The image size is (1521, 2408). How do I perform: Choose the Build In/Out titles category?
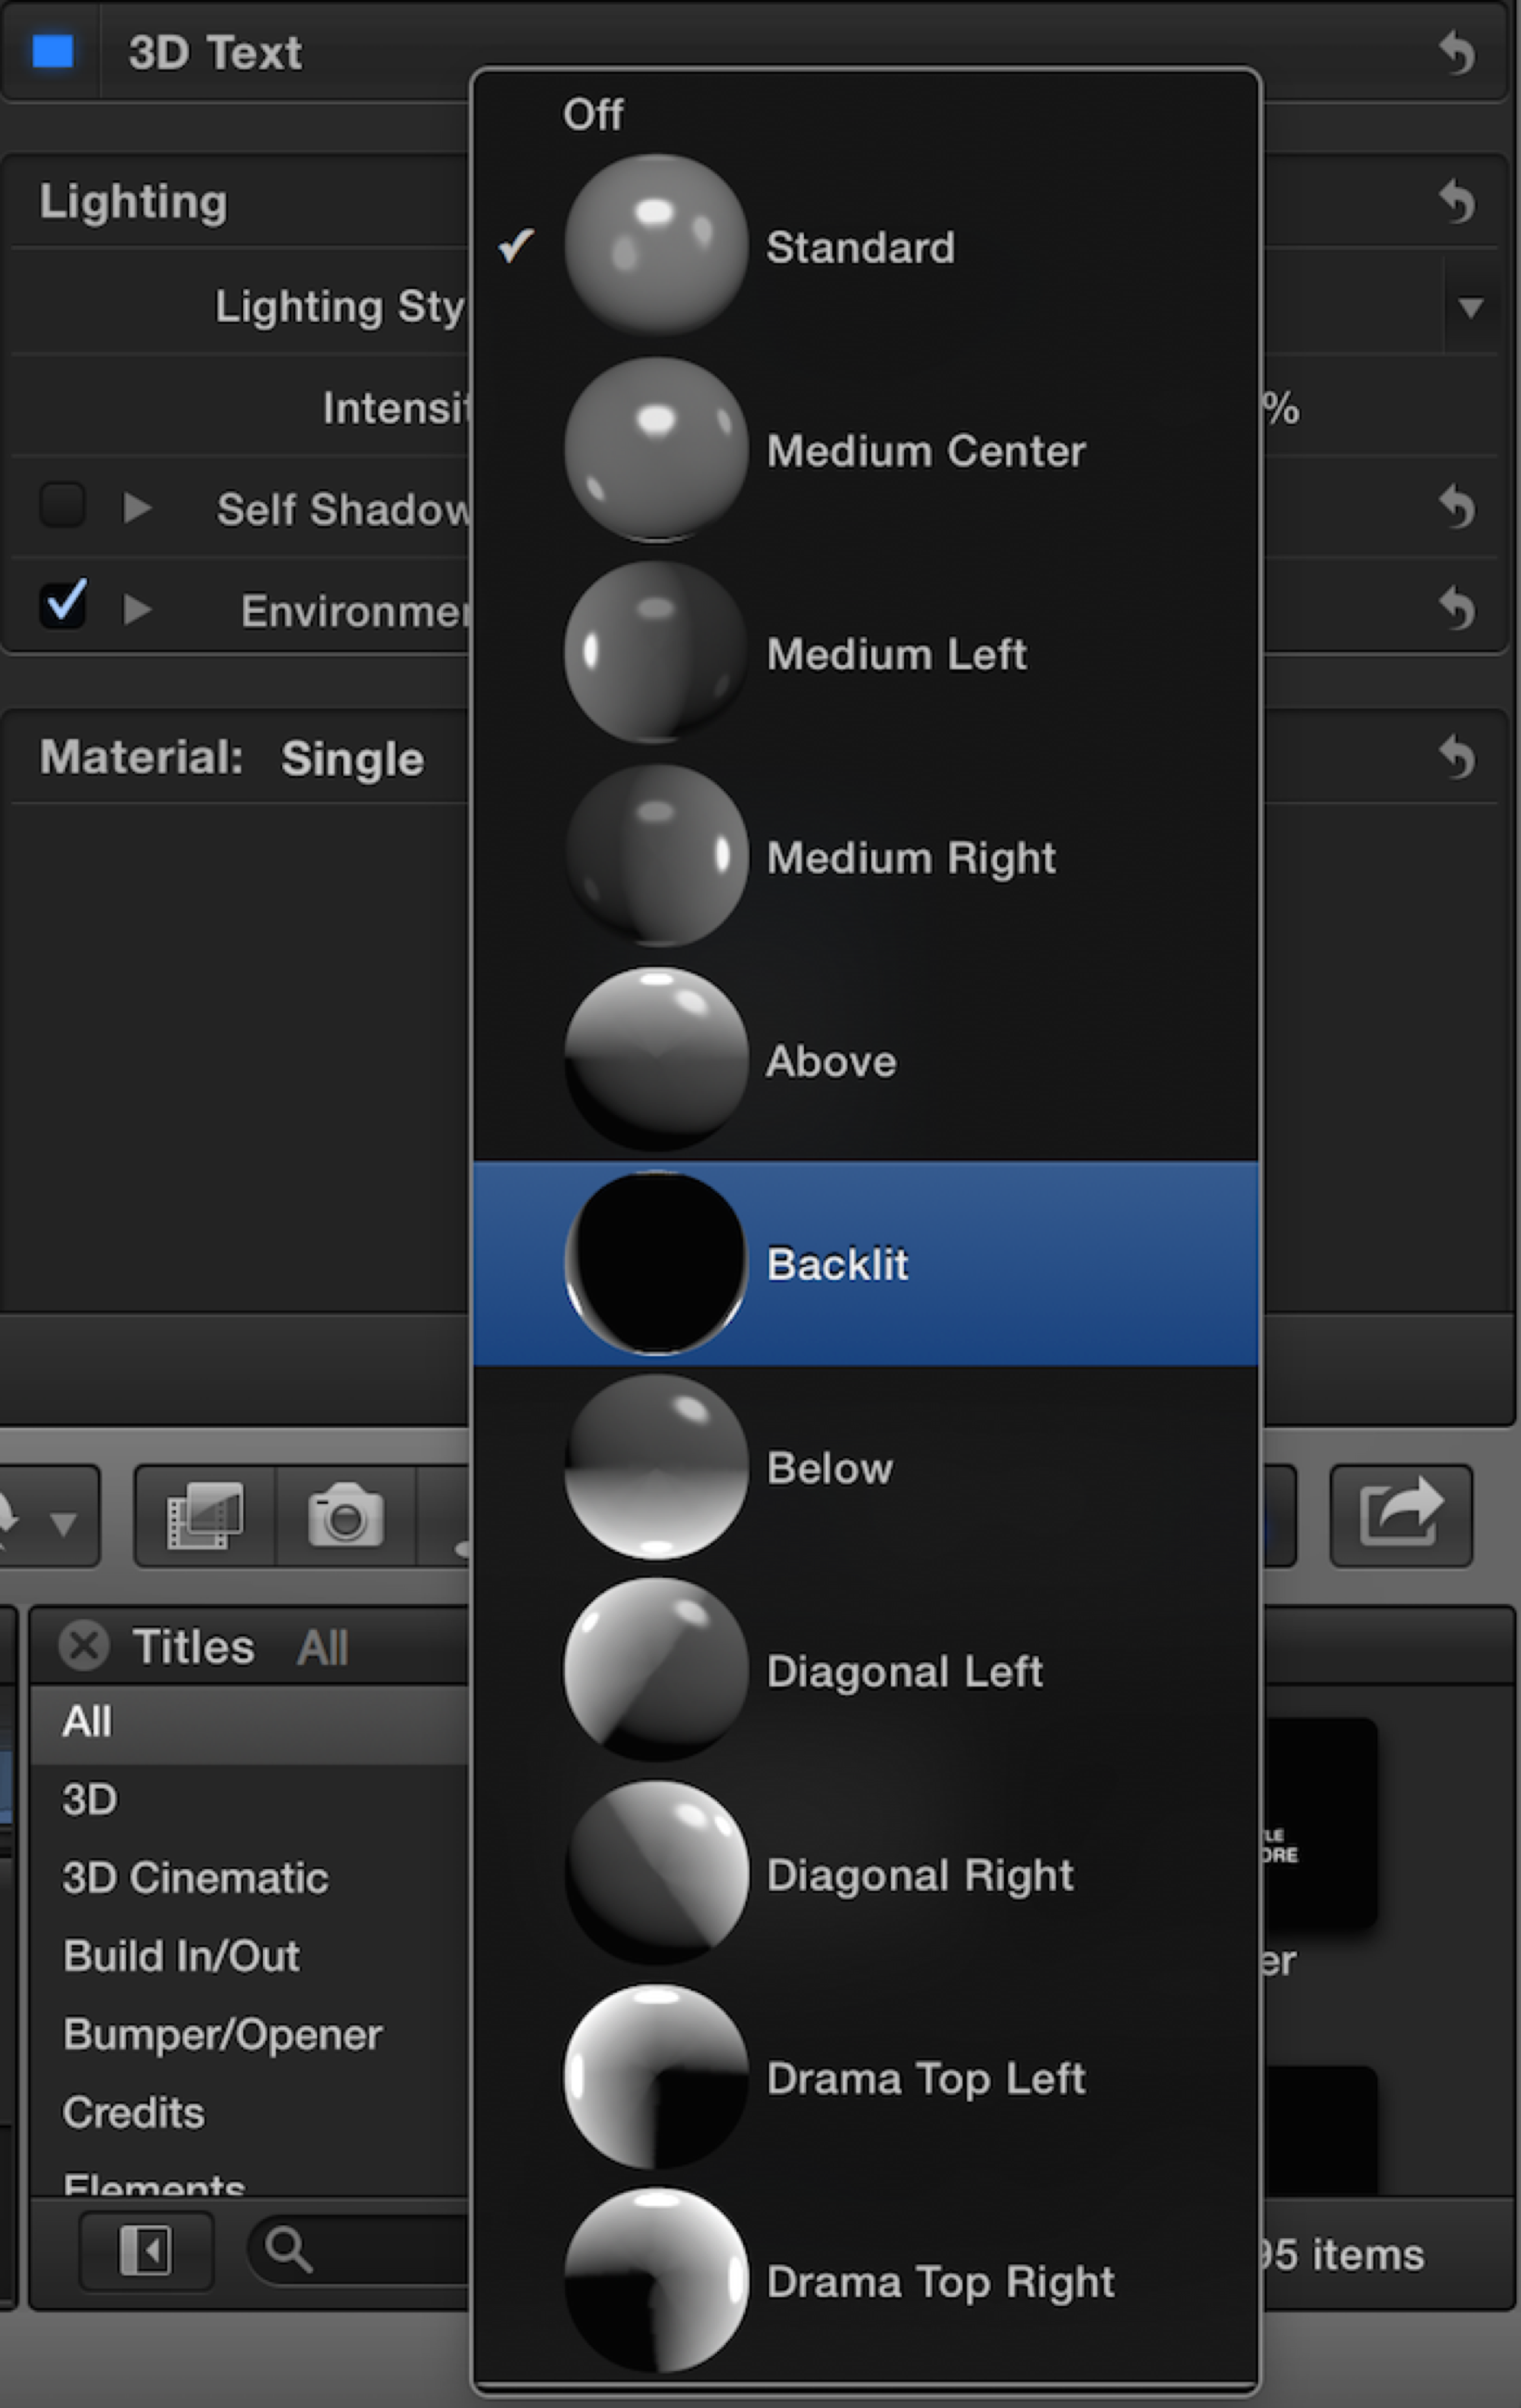181,1957
